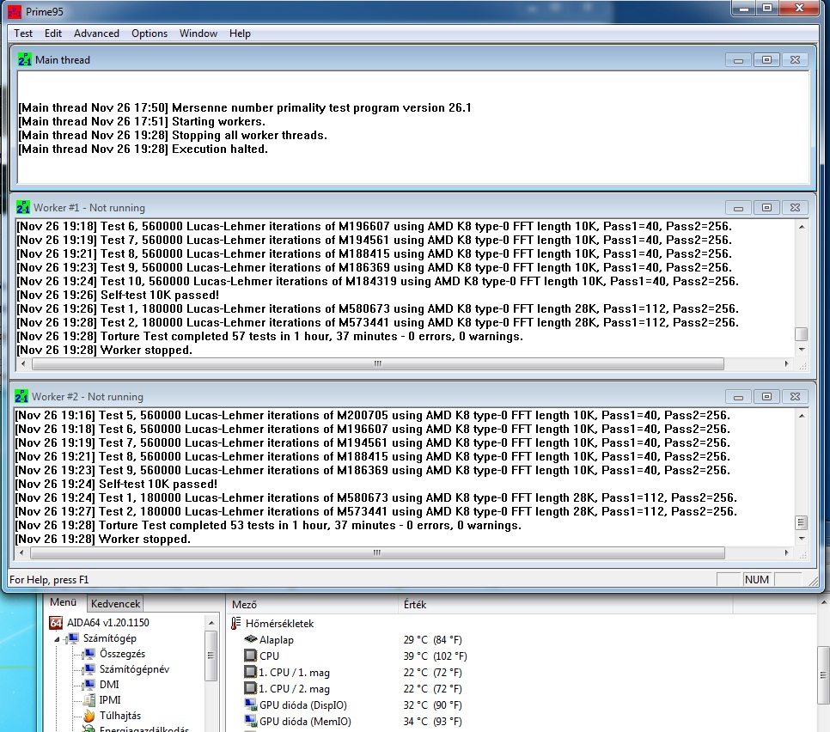Click Worker #1 horizontal scrollbar left arrow

pos(22,363)
